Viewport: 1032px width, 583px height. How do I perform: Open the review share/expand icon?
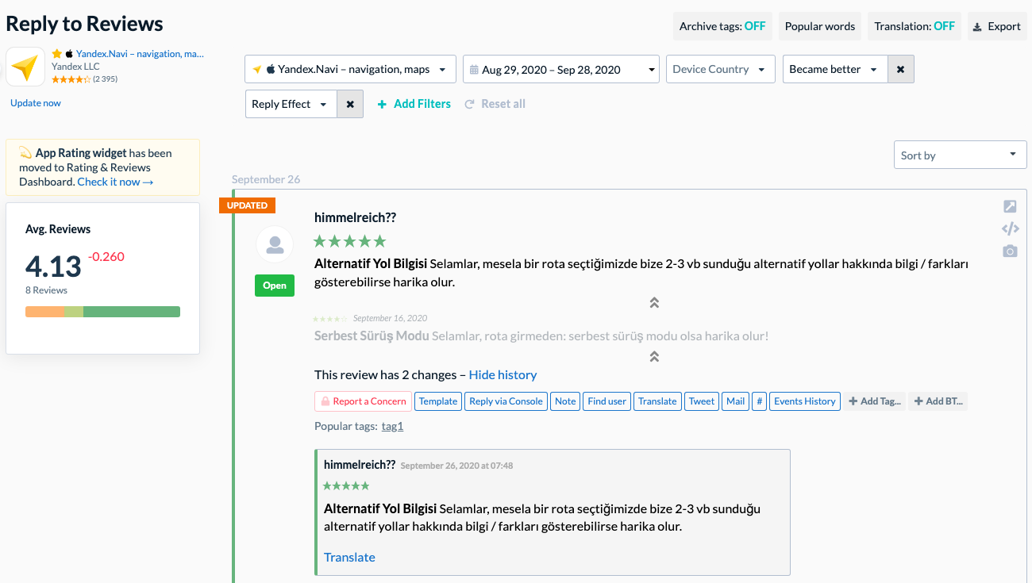point(1010,206)
